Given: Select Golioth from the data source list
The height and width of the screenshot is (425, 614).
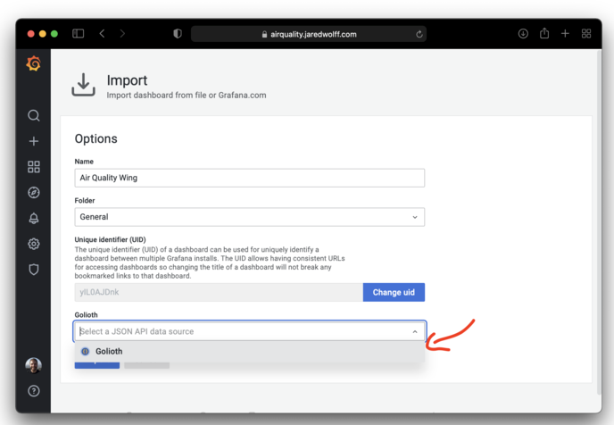Looking at the screenshot, I should pos(109,352).
